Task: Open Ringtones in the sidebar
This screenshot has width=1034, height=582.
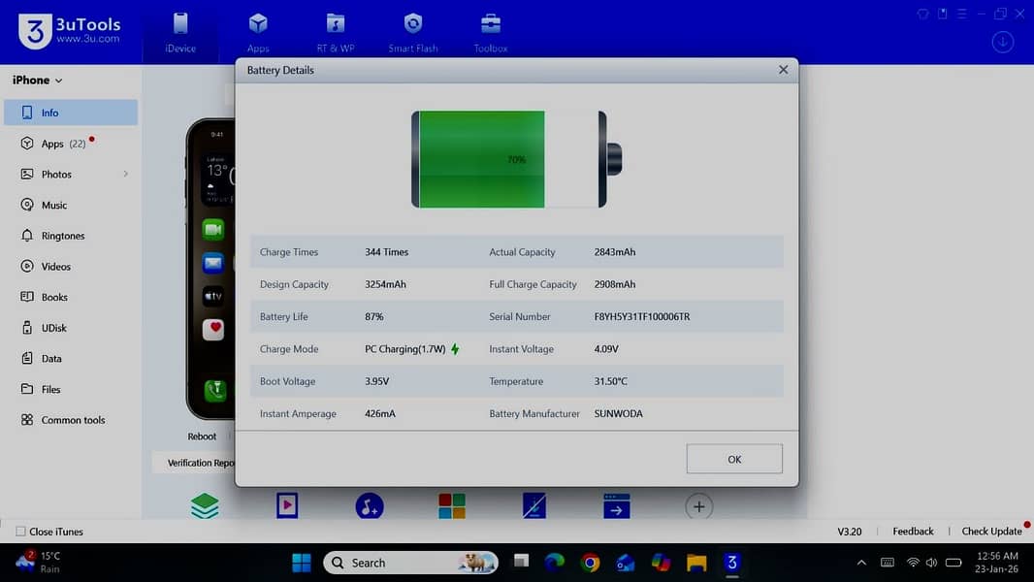Action: [x=63, y=236]
